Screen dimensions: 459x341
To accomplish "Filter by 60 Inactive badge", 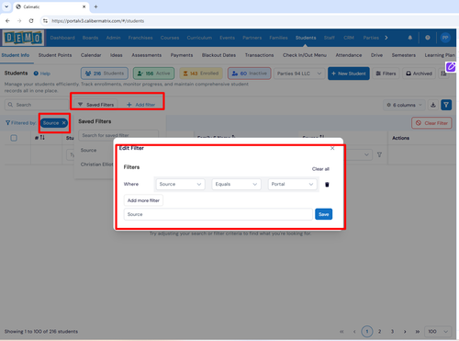I will point(250,74).
